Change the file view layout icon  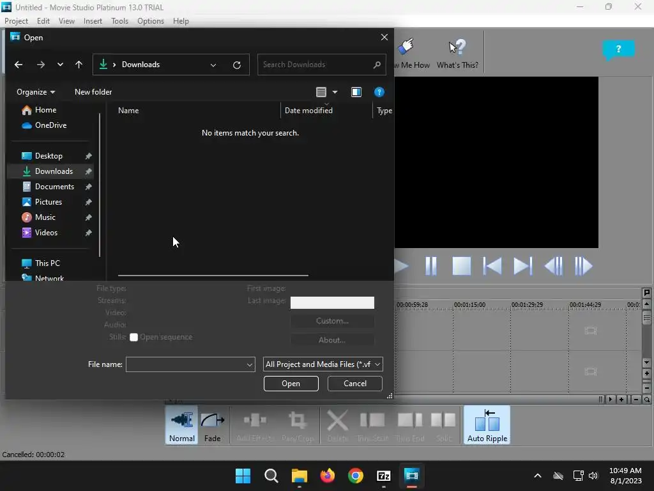point(321,92)
